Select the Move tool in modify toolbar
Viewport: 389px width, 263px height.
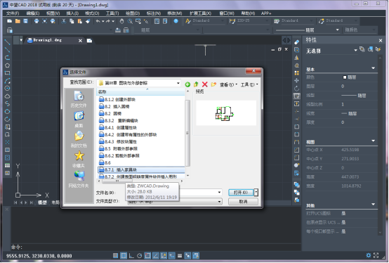tap(297, 80)
